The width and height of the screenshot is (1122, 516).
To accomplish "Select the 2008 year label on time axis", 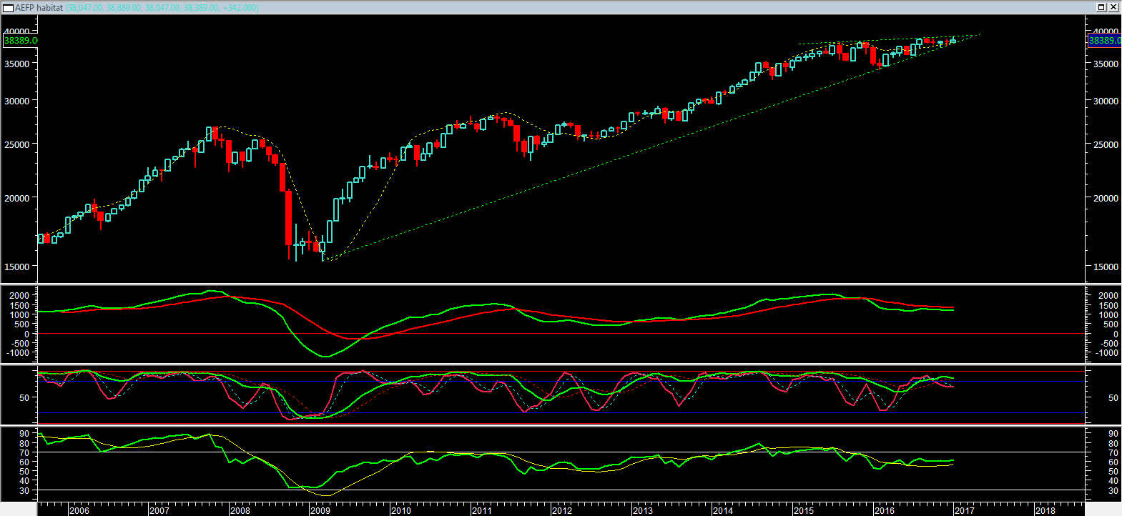I will pyautogui.click(x=240, y=510).
